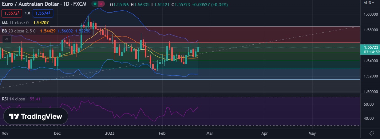The height and width of the screenshot is (139, 380).
Task: Click the spread value 1.8 between prices
Action: [27, 13]
